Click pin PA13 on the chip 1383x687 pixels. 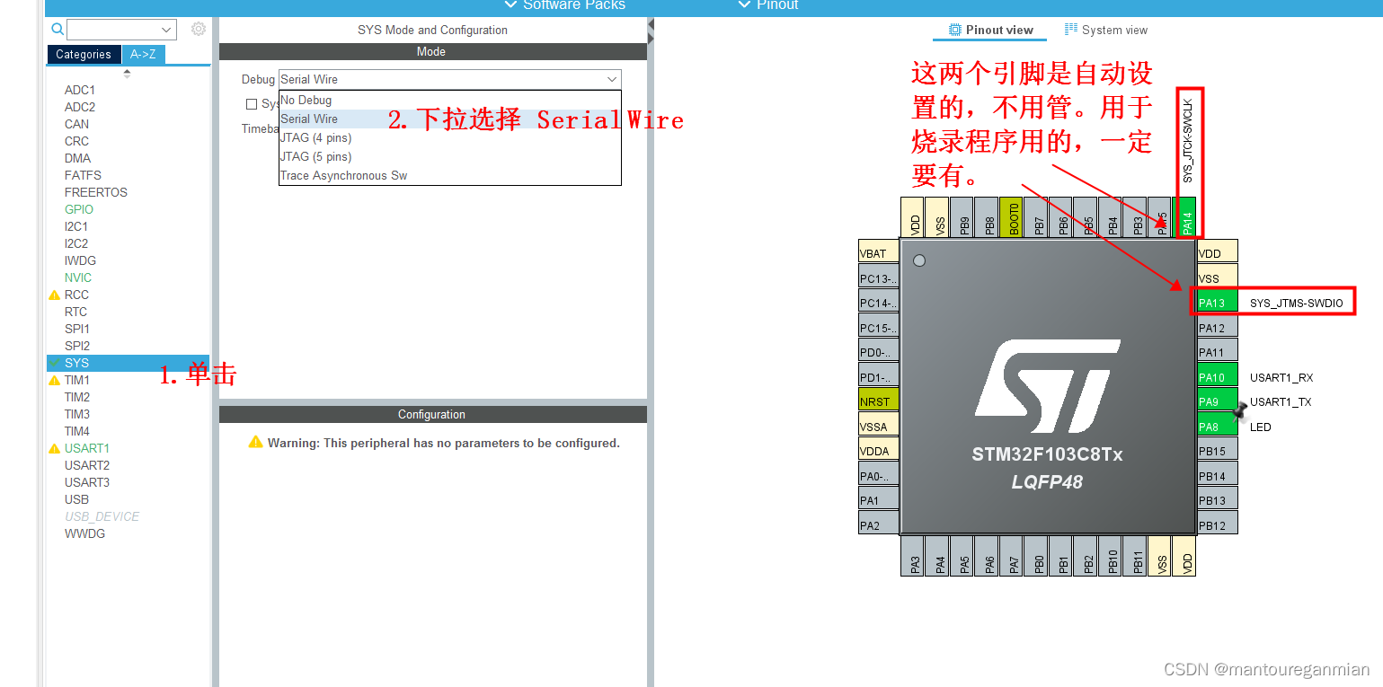coord(1218,303)
